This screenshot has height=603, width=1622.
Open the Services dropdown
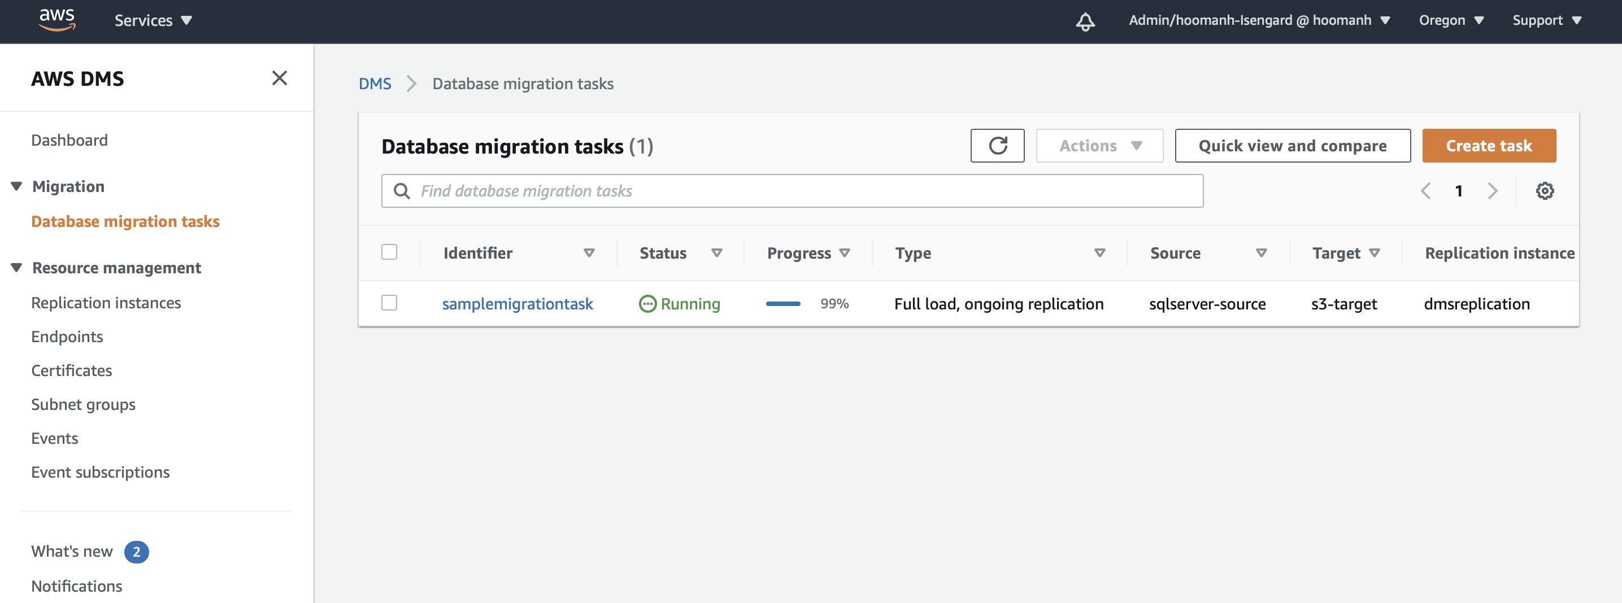(x=153, y=21)
